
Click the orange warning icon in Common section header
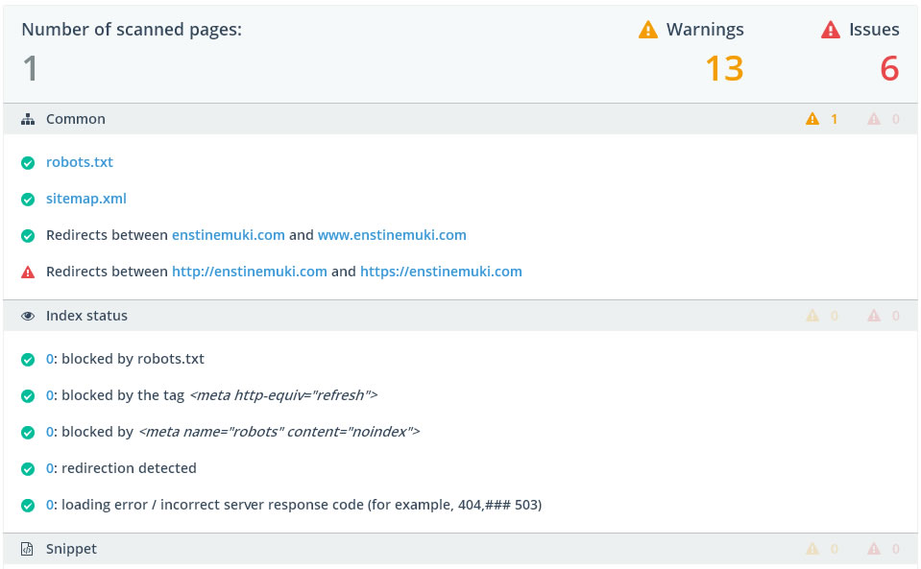[812, 119]
